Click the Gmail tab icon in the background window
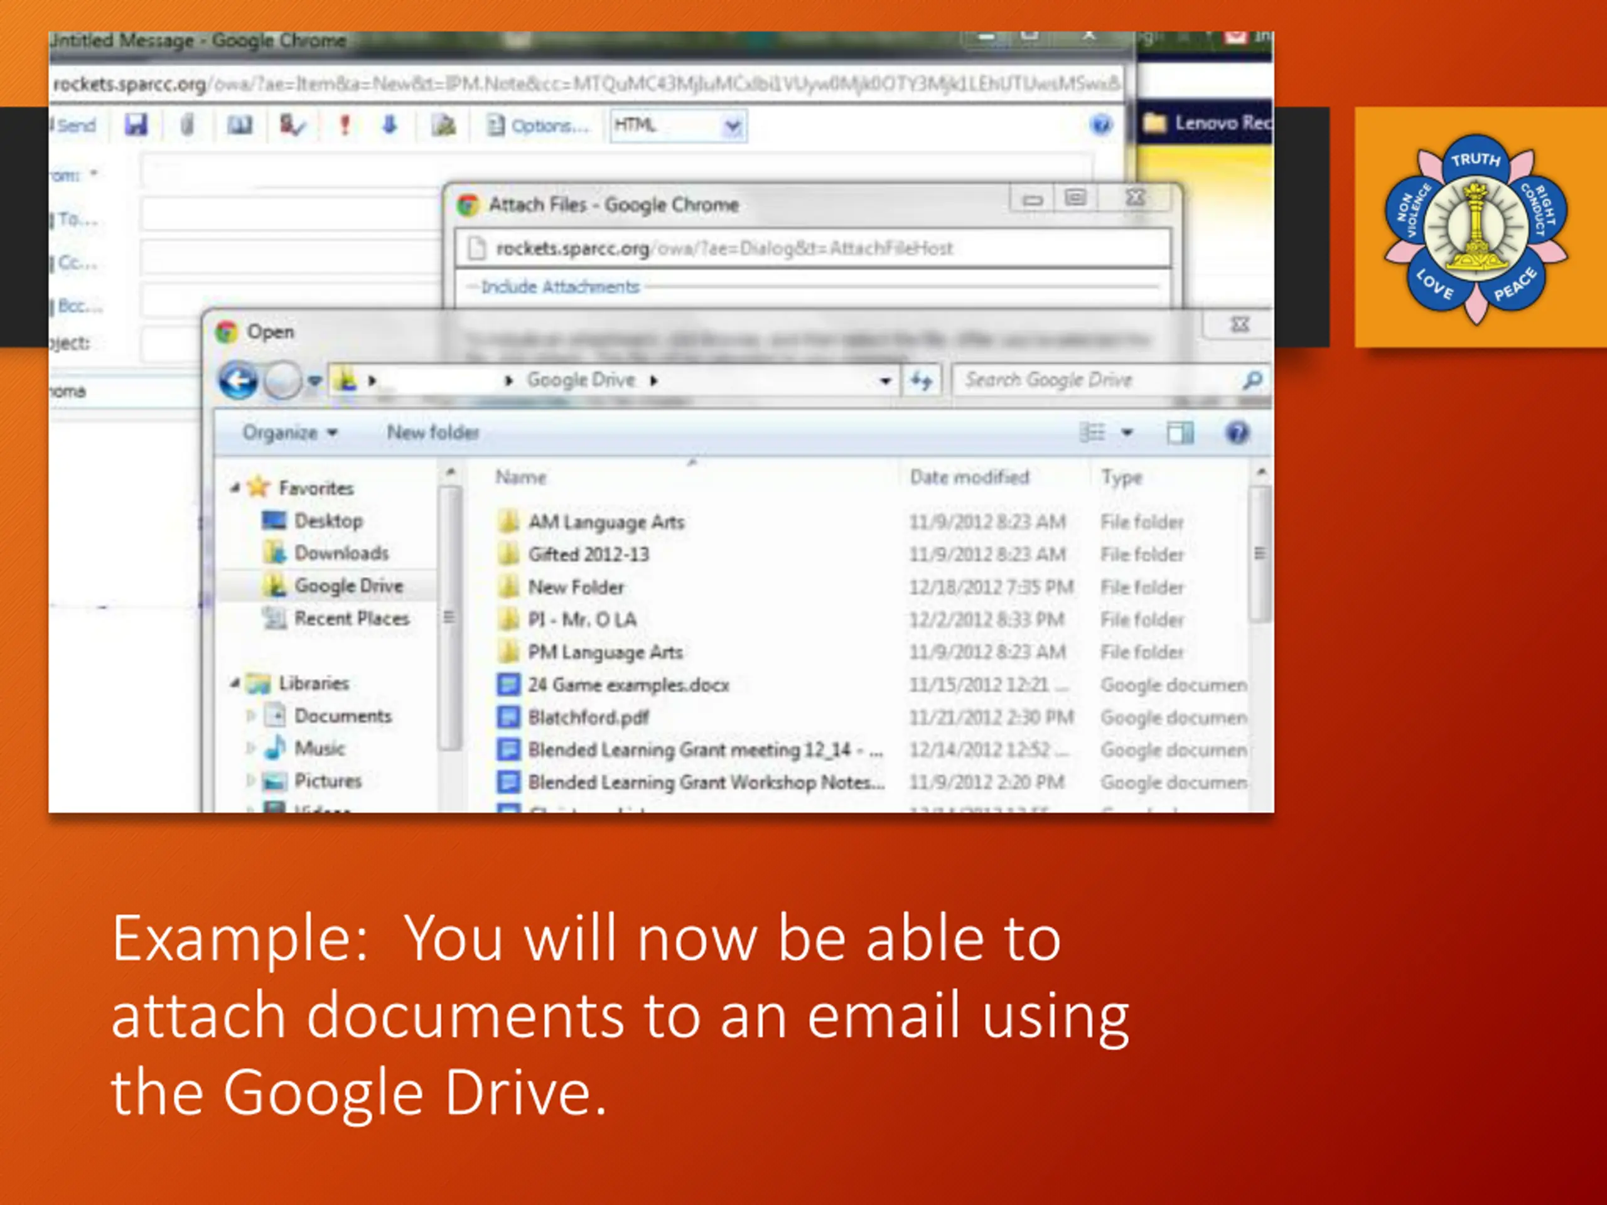Viewport: 1607px width, 1205px height. [1236, 36]
